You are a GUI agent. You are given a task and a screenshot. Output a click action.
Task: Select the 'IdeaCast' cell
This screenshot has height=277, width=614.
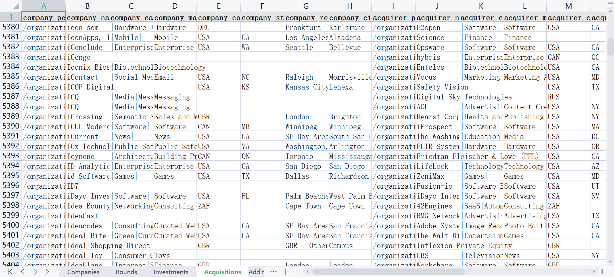87,216
